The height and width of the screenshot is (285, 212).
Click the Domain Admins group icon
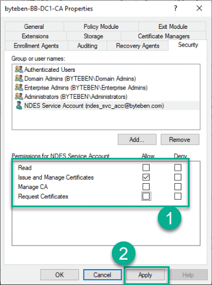[19, 78]
